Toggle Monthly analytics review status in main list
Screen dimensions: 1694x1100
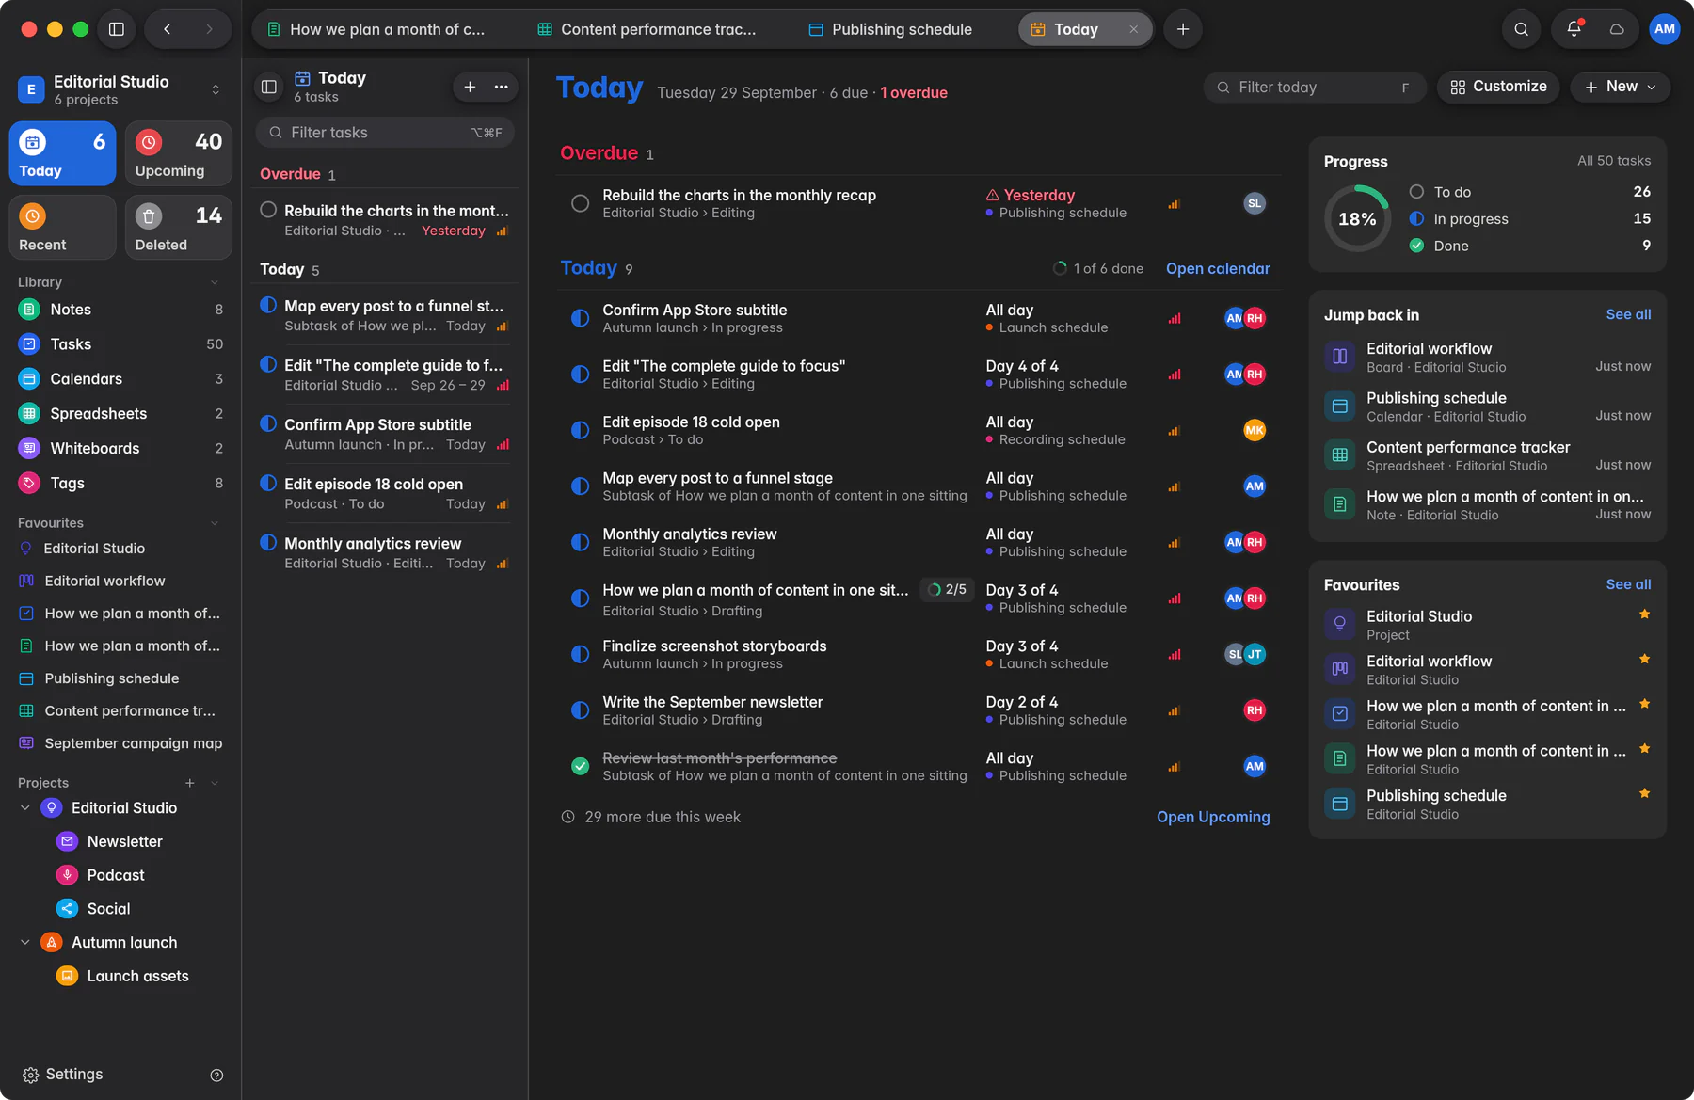tap(581, 542)
